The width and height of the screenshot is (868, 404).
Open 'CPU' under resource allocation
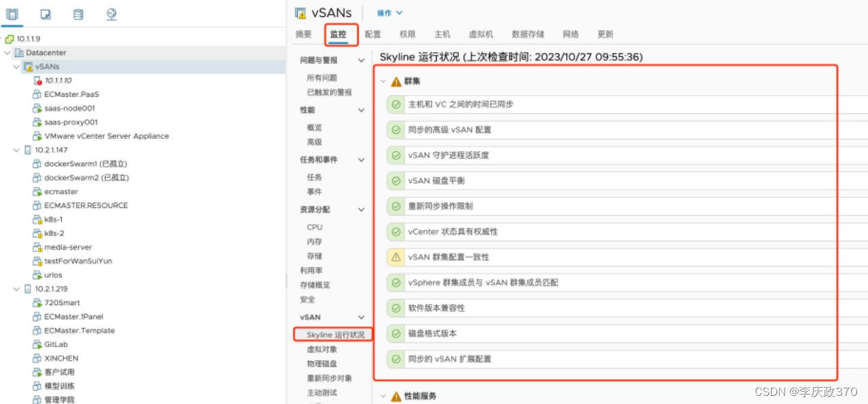click(315, 227)
